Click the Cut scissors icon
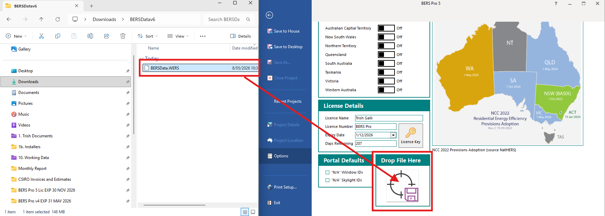This screenshot has width=605, height=216. (41, 36)
